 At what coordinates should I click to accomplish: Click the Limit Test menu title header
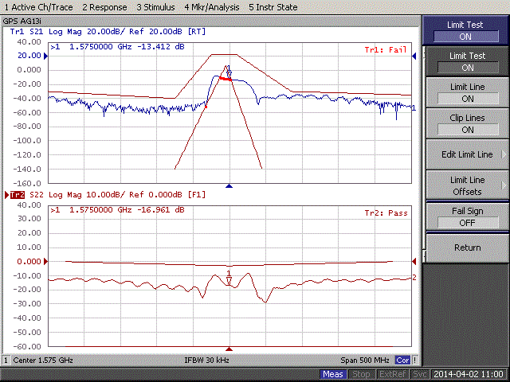pyautogui.click(x=465, y=30)
